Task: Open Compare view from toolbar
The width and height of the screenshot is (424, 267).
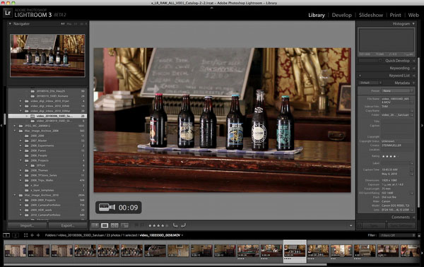Action: [x=114, y=225]
